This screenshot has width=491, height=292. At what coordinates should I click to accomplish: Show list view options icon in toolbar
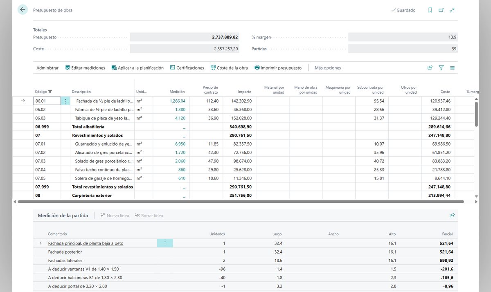[452, 68]
